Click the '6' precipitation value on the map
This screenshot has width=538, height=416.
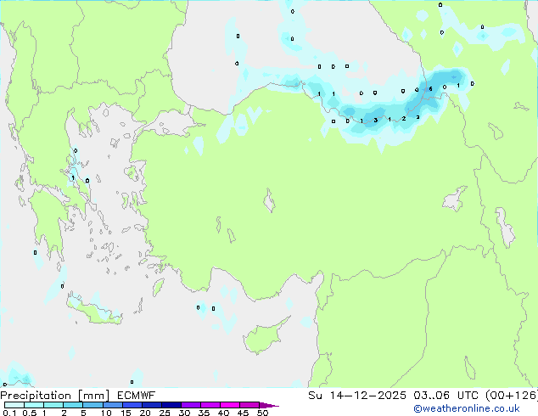[x=430, y=89]
